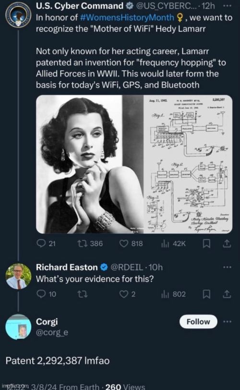Bookmark Richard Easton's reply
Viewport: 240px width, 390px height.
point(206,294)
